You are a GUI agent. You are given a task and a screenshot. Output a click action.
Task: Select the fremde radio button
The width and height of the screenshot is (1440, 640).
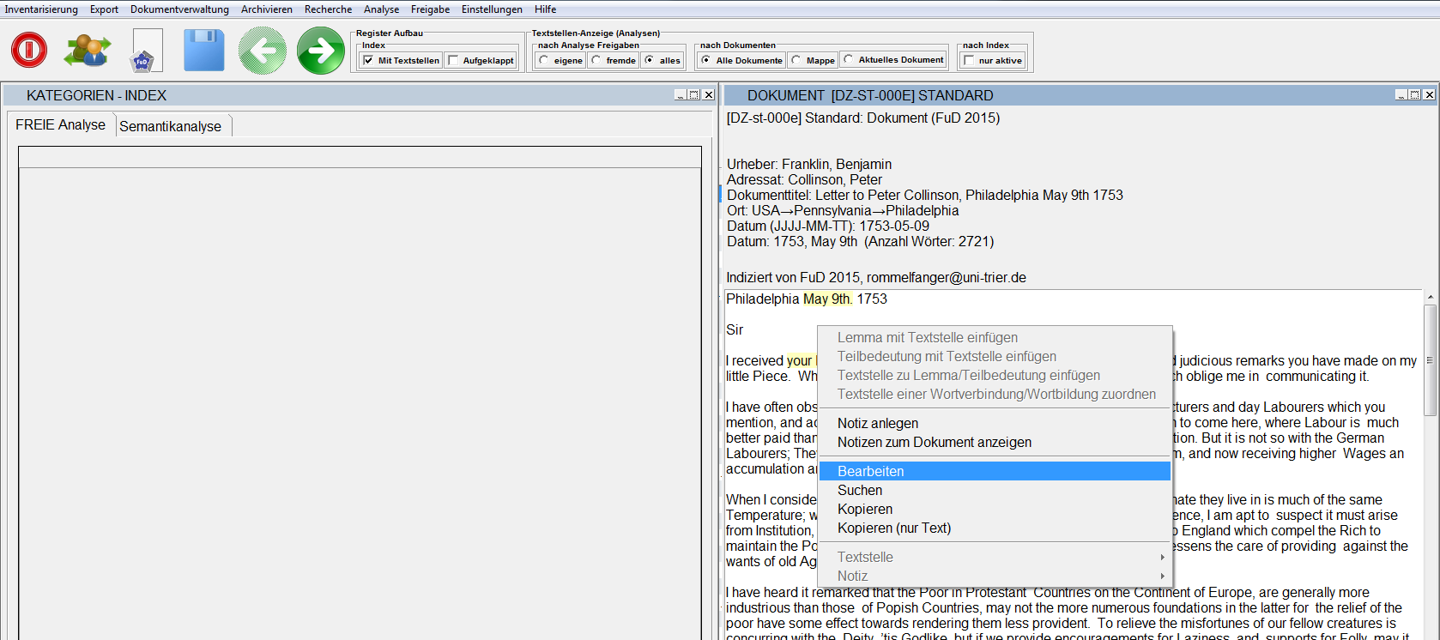[596, 60]
